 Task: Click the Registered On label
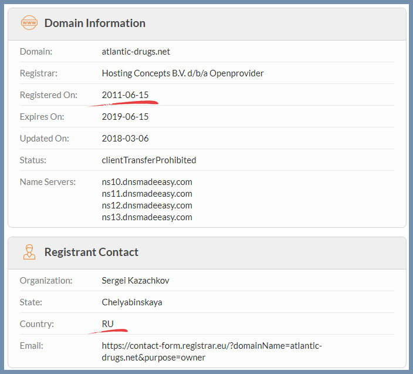49,95
